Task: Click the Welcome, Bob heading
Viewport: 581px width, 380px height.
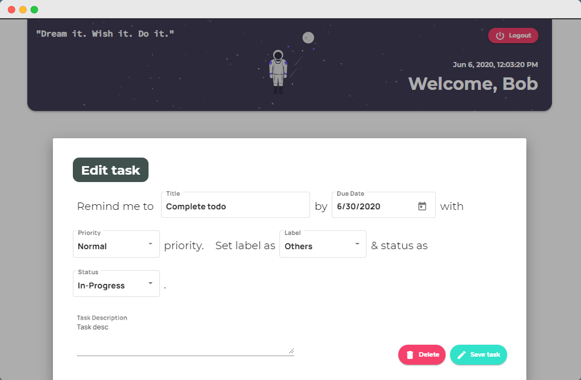Action: (473, 84)
